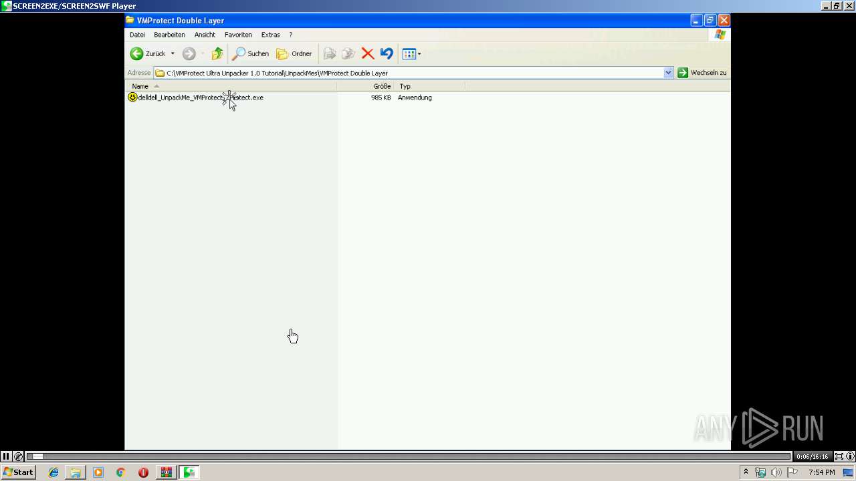Click the Anwendung type cell
The image size is (856, 481).
click(x=415, y=98)
